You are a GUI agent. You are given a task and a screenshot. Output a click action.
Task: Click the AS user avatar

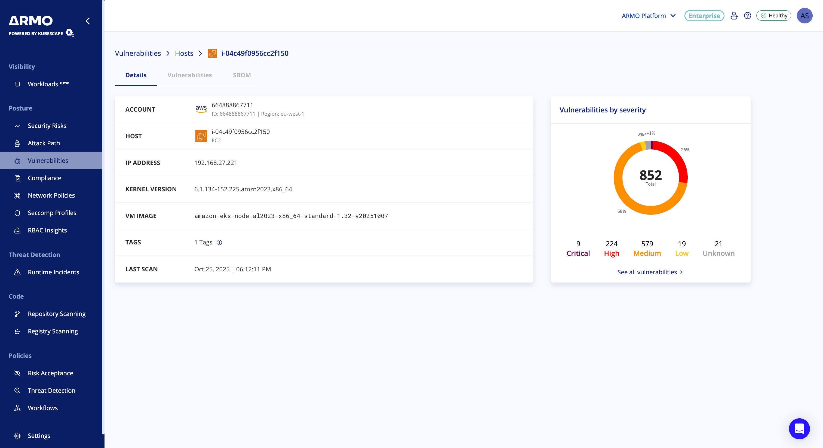coord(804,16)
